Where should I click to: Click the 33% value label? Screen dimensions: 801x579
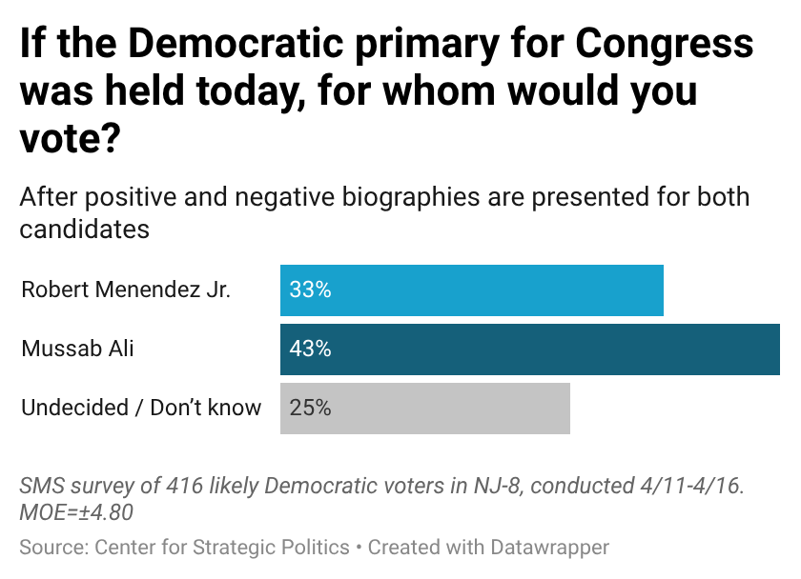[310, 290]
